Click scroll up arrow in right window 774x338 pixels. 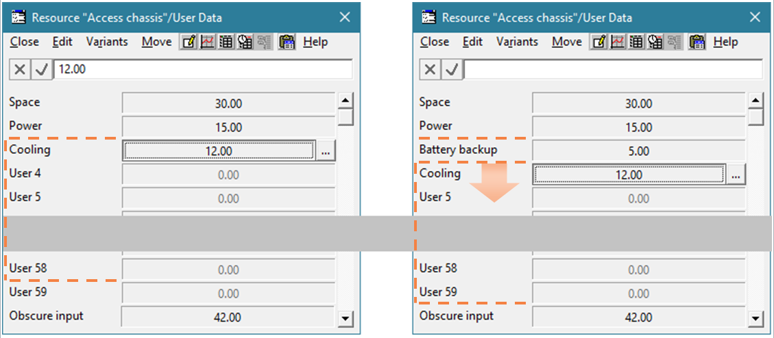755,101
